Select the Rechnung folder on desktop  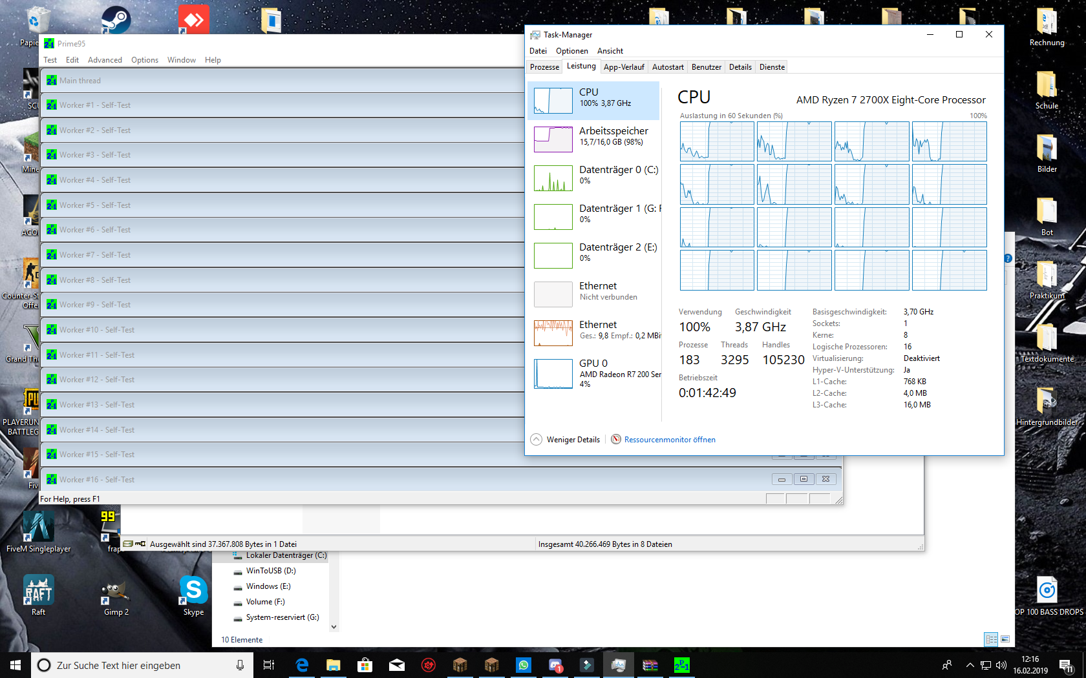coord(1047,27)
